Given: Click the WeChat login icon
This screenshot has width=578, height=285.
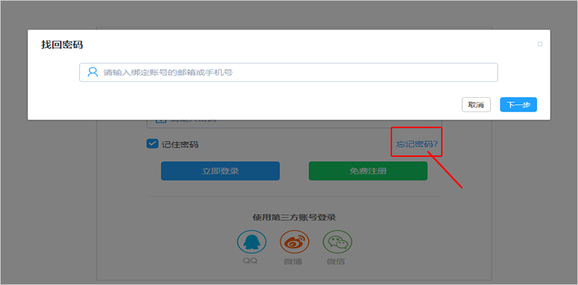Looking at the screenshot, I should pyautogui.click(x=337, y=242).
